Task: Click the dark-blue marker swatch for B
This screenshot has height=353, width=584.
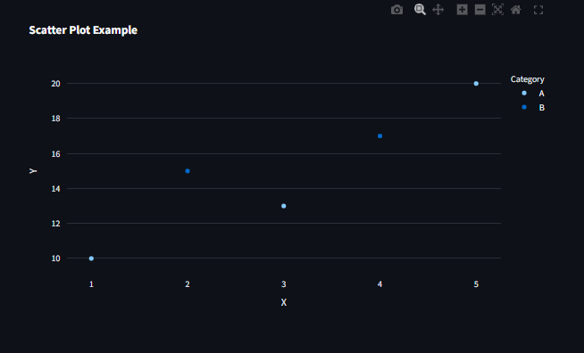Action: coord(524,107)
